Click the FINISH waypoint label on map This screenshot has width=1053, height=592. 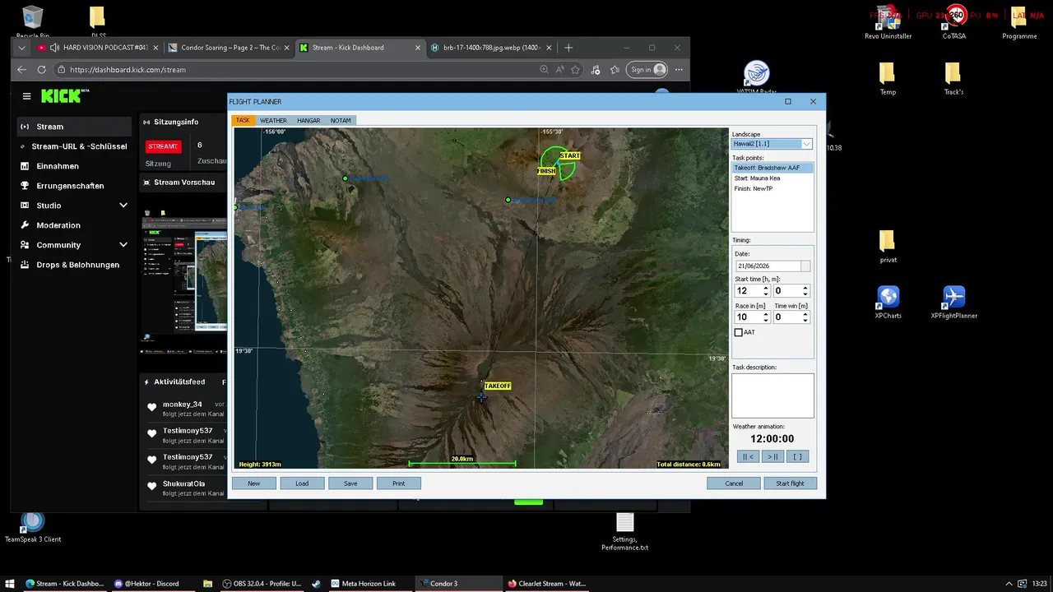click(x=546, y=171)
